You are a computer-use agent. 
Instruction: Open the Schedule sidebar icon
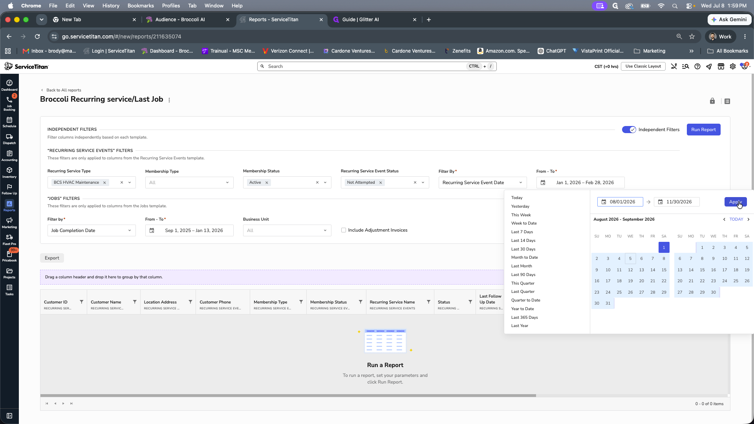click(x=9, y=122)
